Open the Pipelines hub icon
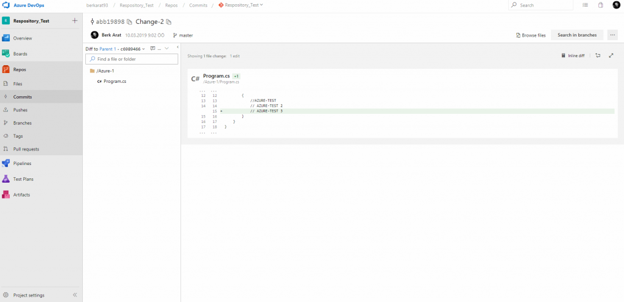 click(x=5, y=163)
